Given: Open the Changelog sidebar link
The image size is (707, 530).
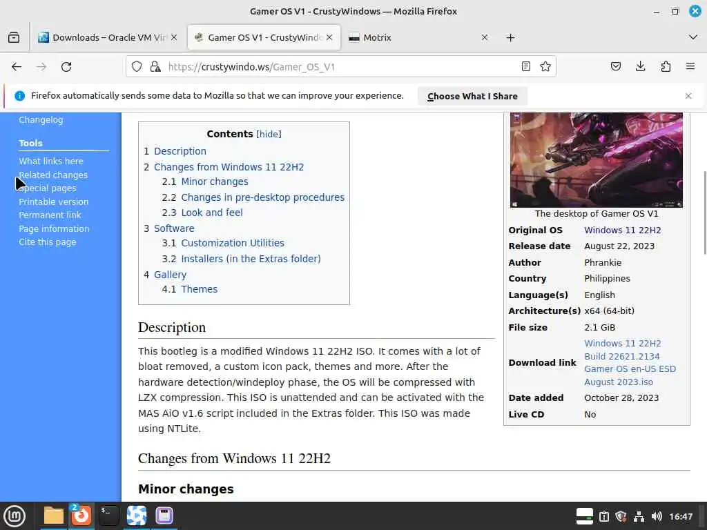Looking at the screenshot, I should pyautogui.click(x=41, y=120).
